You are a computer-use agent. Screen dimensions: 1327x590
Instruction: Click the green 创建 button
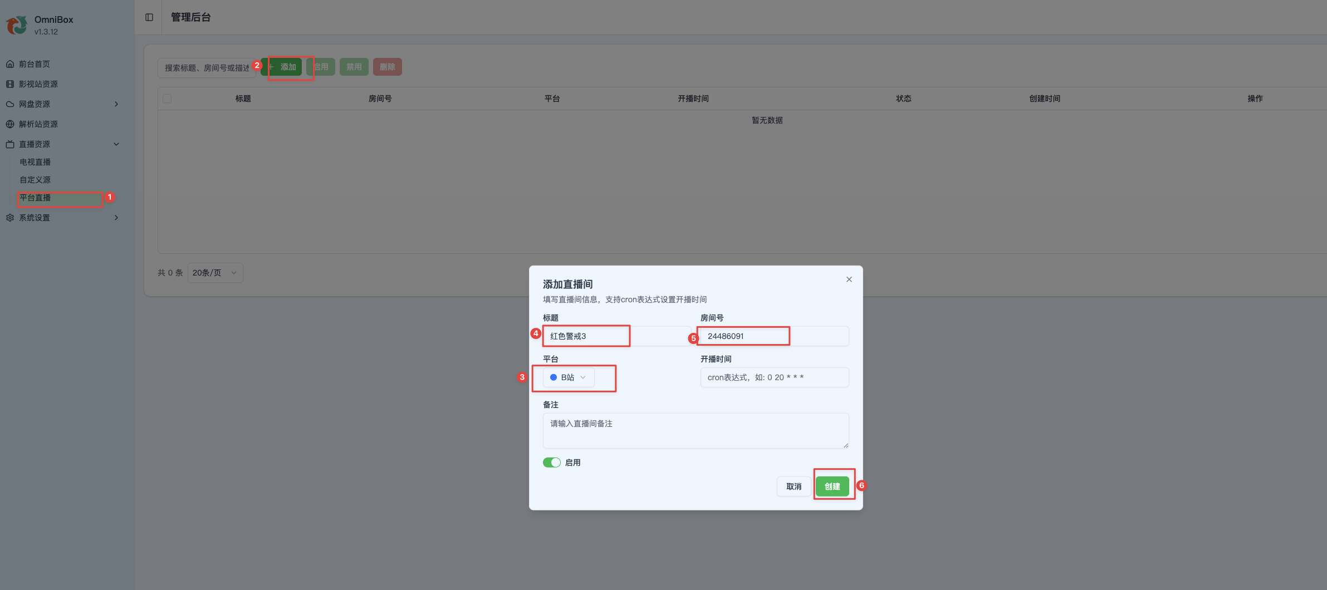point(833,486)
